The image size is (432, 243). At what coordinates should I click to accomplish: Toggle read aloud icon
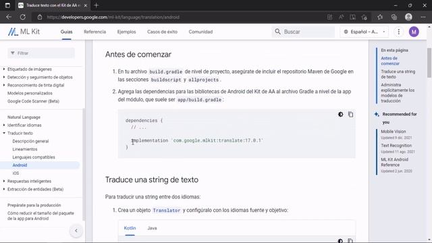click(341, 17)
